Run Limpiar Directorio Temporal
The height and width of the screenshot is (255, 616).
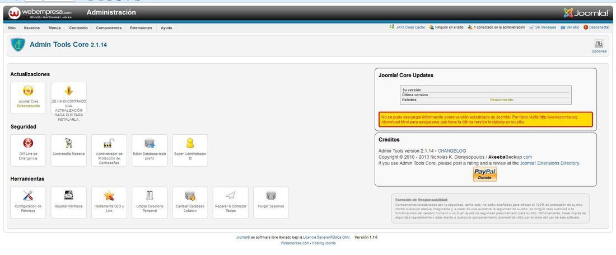pos(150,202)
